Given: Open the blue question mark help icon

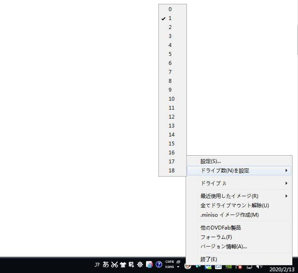Looking at the screenshot, I should pyautogui.click(x=159, y=264).
